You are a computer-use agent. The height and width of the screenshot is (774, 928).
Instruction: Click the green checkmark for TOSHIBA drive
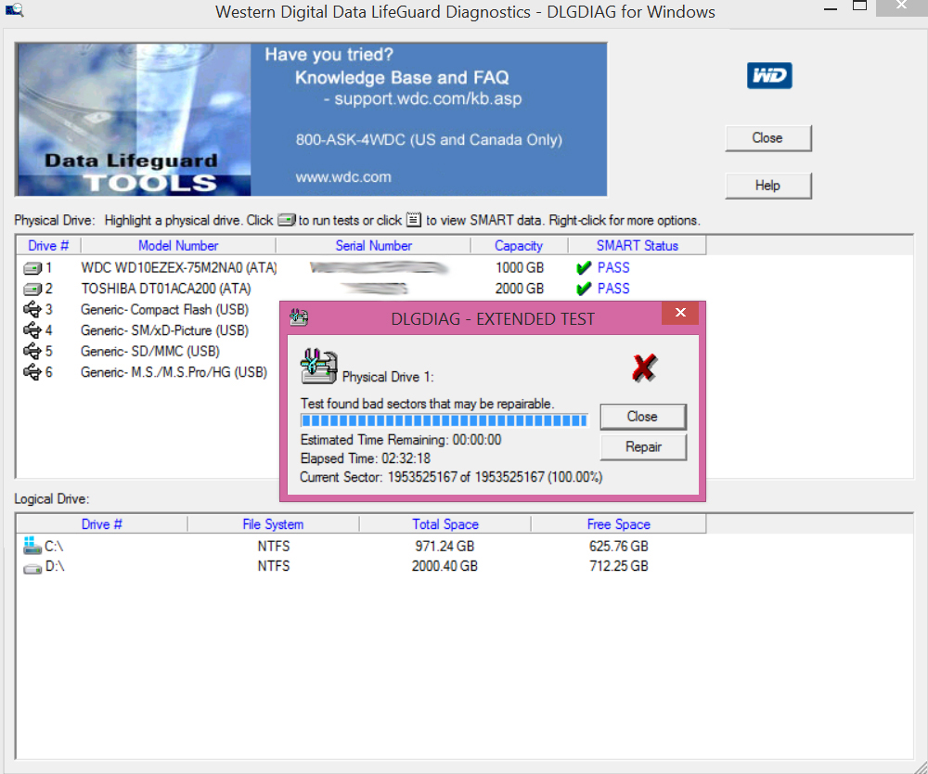(x=584, y=289)
